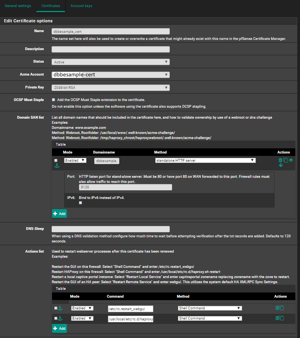
Task: Open the standalone HTTP server method dropdown
Action: coord(205,160)
